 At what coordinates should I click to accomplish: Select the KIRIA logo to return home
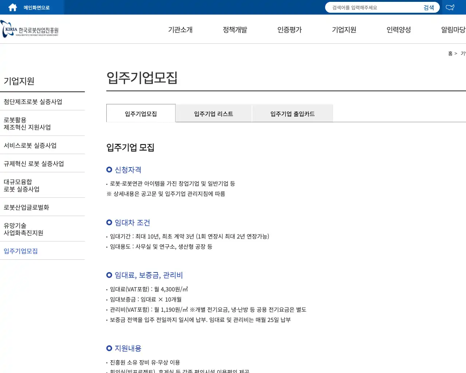29,29
